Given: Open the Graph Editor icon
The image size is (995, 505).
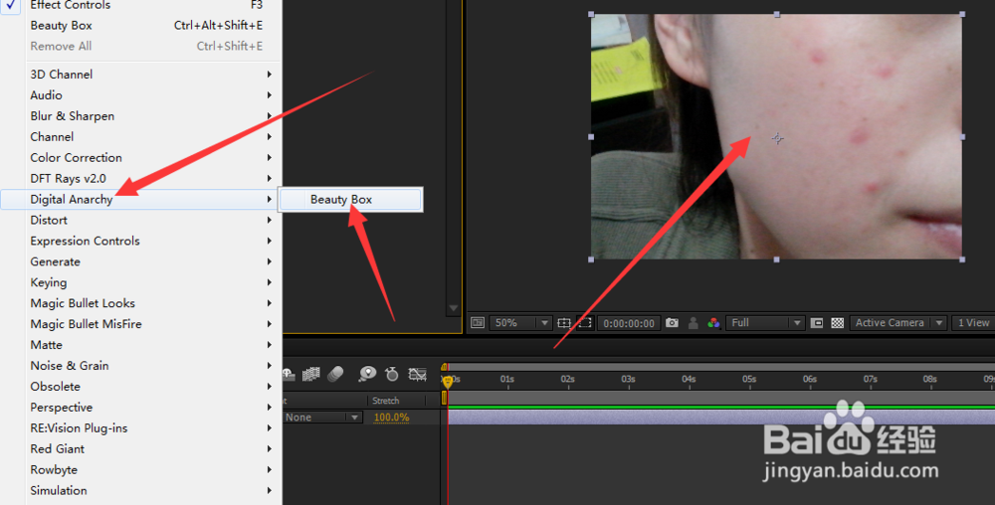Looking at the screenshot, I should tap(417, 374).
